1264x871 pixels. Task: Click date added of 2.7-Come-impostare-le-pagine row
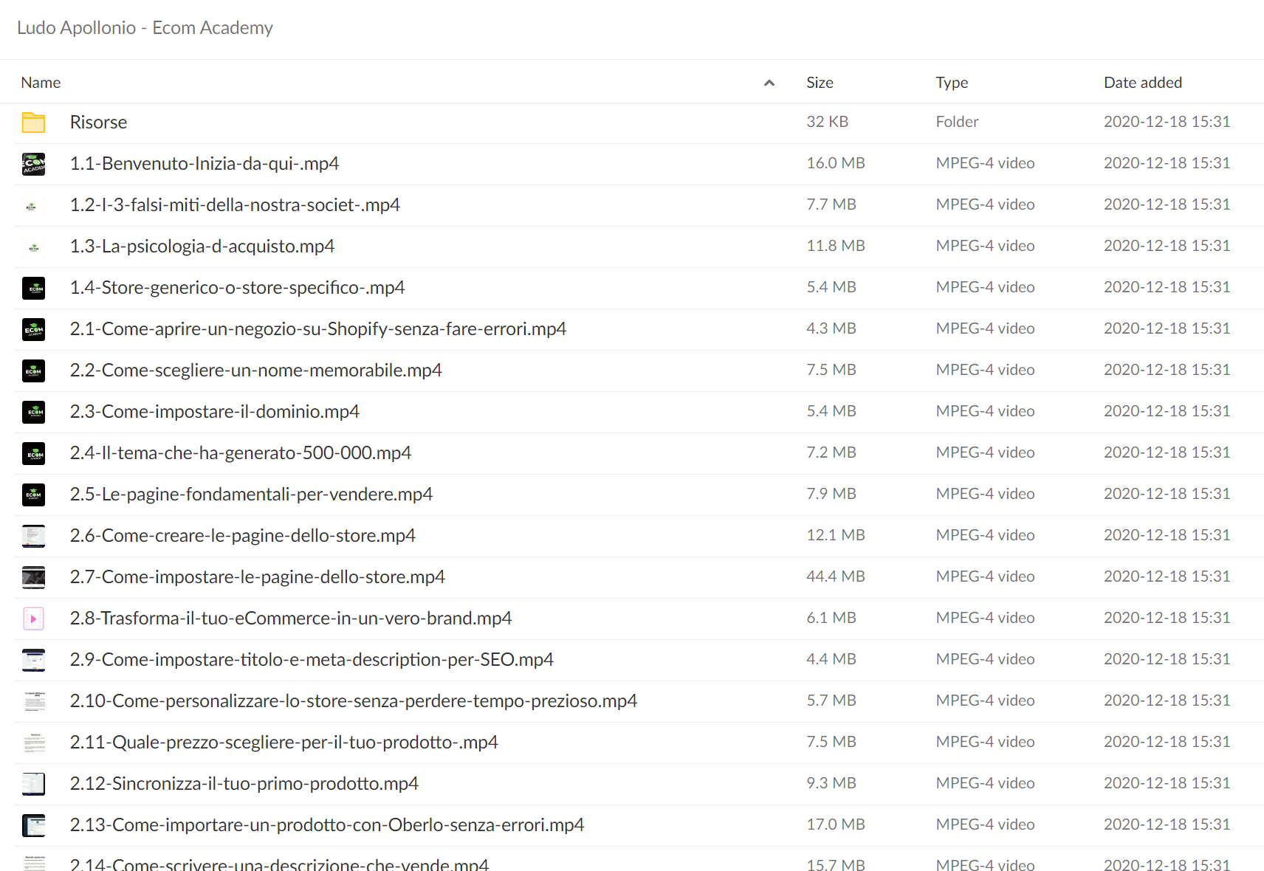pyautogui.click(x=1167, y=576)
